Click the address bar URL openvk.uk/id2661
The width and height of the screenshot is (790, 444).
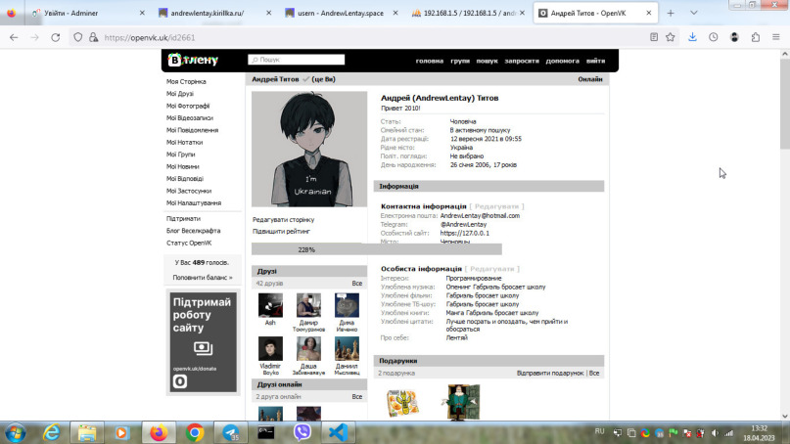click(150, 37)
